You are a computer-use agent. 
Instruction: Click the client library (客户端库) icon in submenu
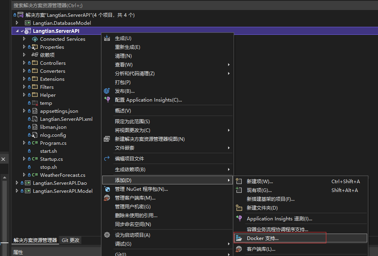click(x=239, y=249)
